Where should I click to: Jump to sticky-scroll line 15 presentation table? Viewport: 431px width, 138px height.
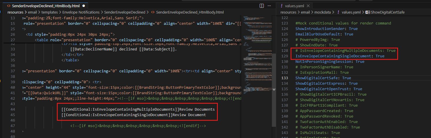click(x=132, y=23)
